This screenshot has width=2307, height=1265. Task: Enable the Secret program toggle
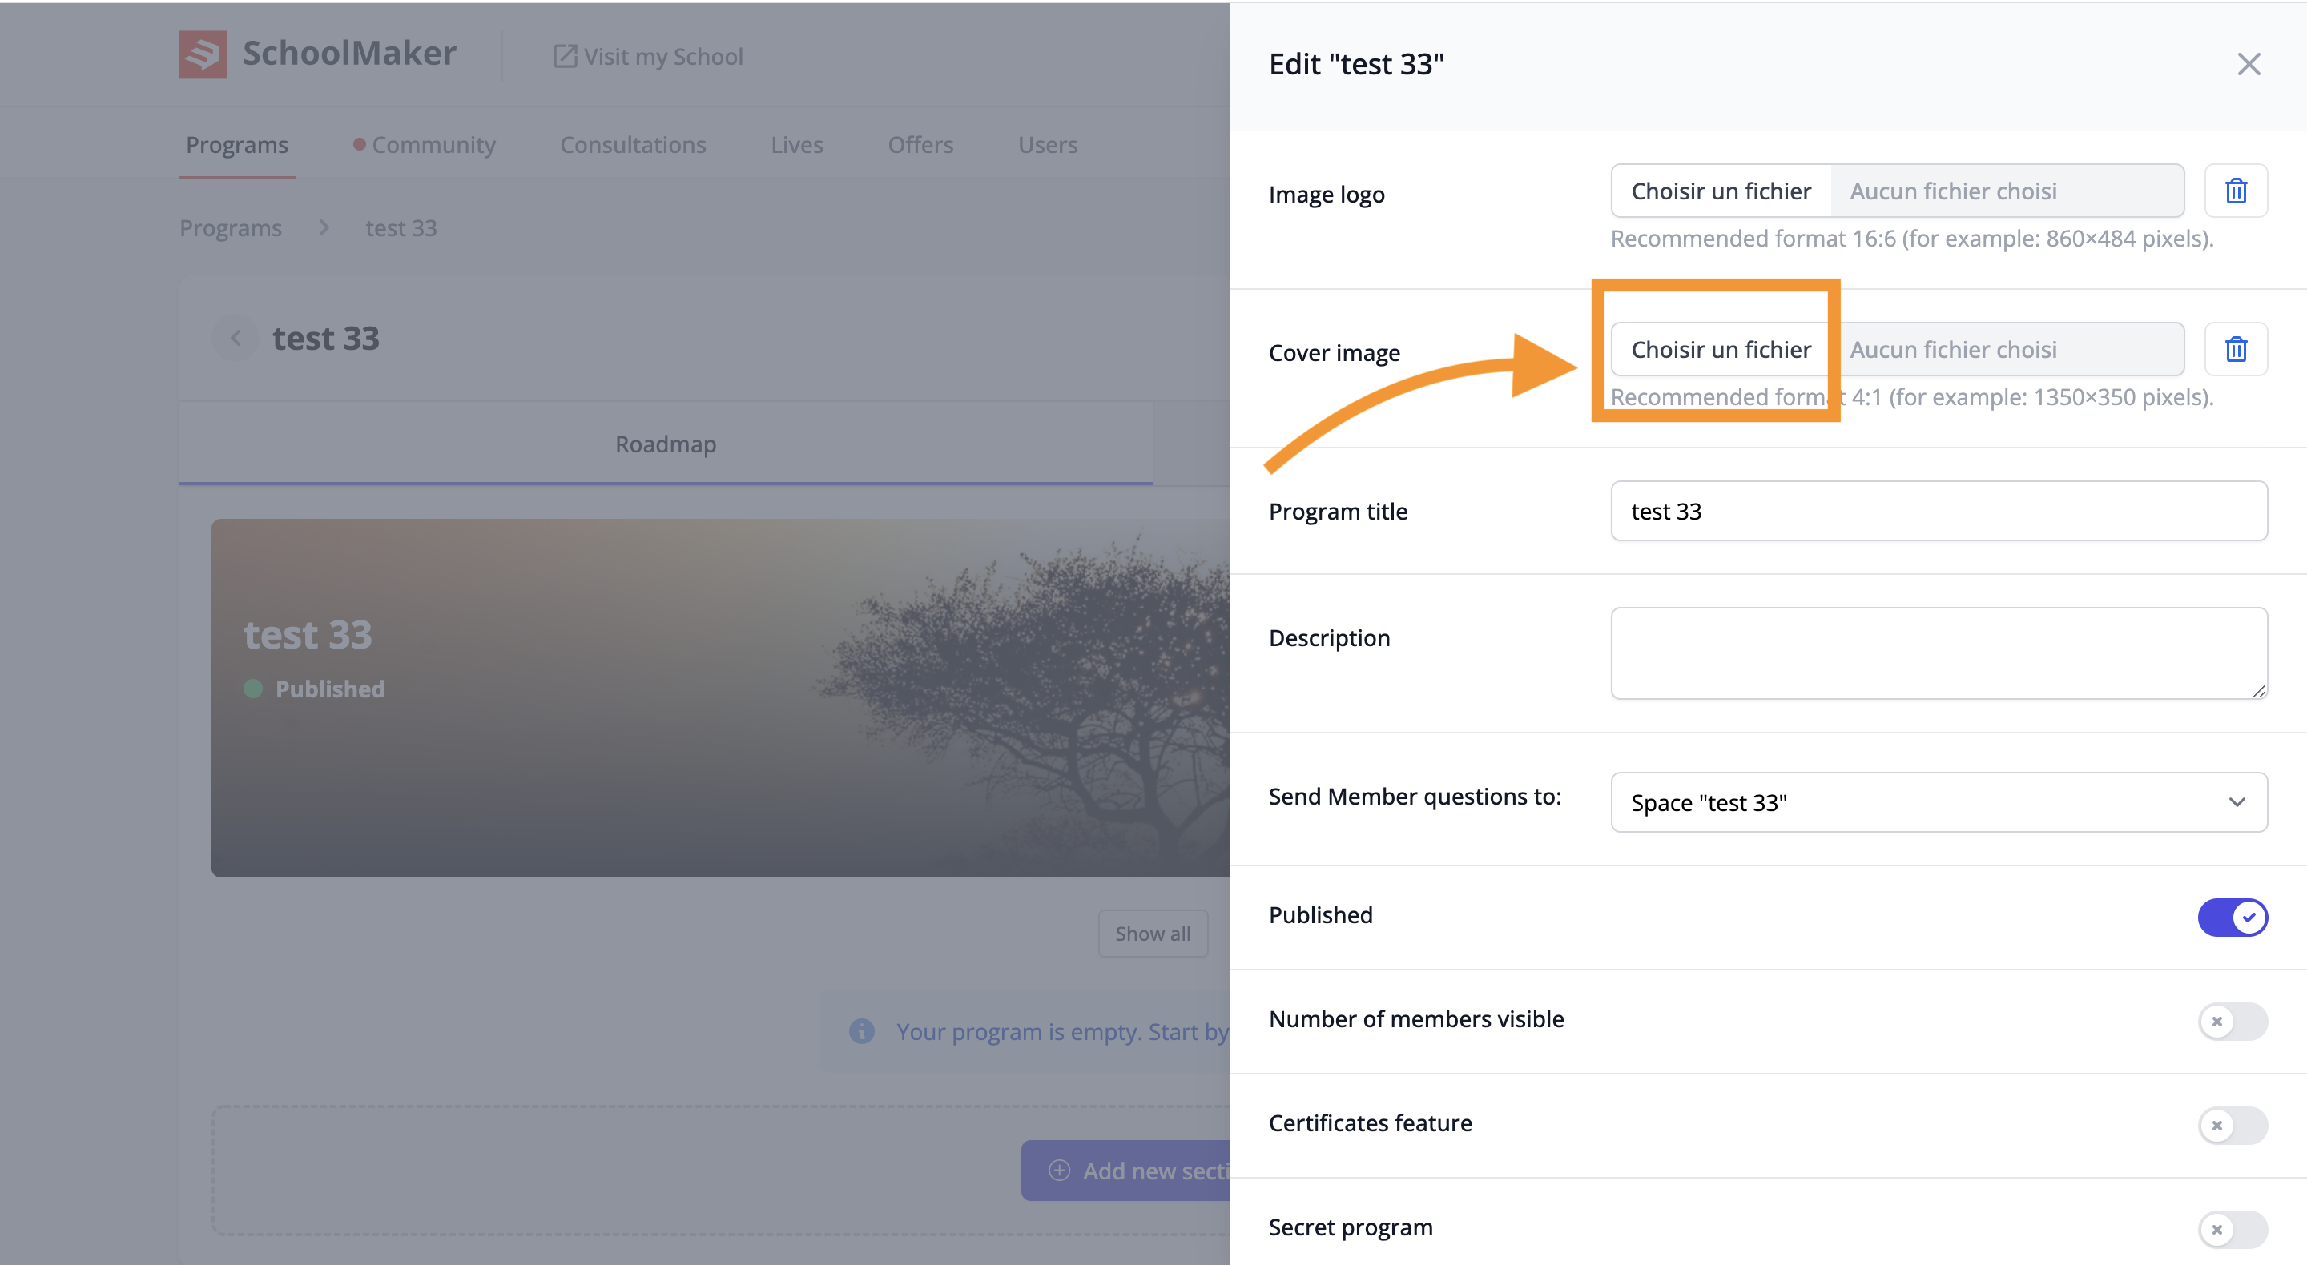[2232, 1228]
